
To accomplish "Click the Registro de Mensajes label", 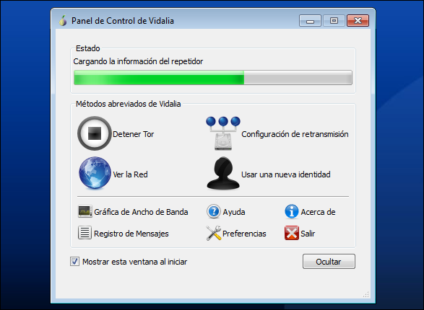I will click(131, 234).
